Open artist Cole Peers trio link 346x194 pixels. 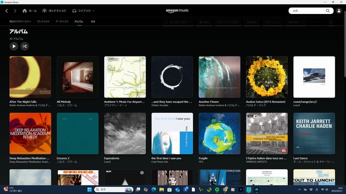[x=160, y=162]
